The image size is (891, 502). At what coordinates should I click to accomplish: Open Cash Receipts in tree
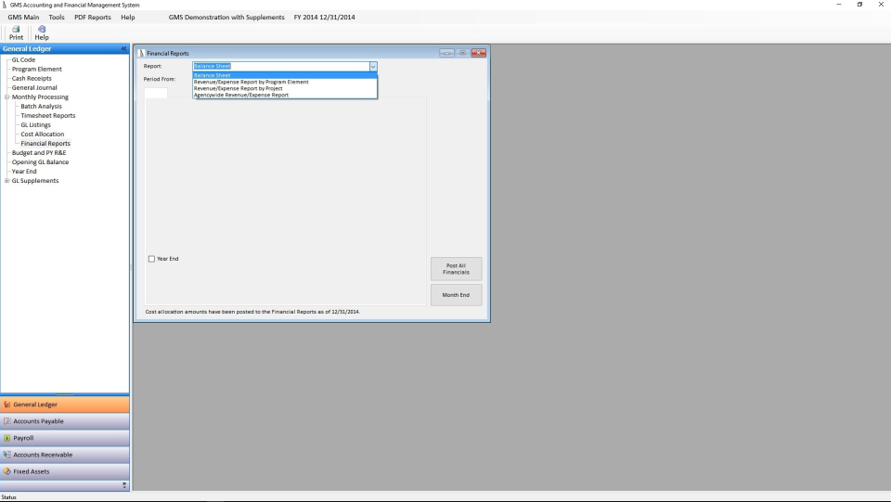[x=32, y=78]
